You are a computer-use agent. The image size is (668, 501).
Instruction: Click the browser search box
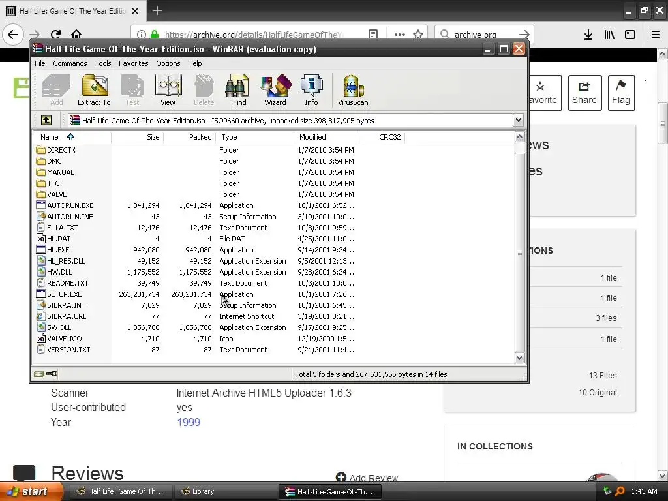(x=484, y=35)
